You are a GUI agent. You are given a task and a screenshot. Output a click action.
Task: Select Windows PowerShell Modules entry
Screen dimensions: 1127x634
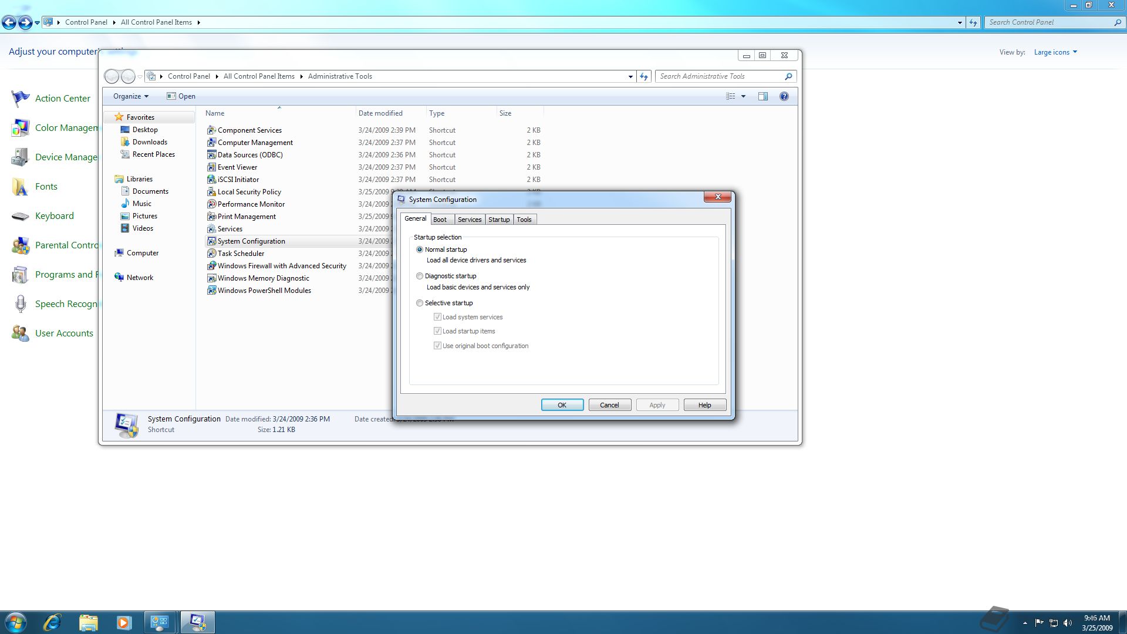click(x=264, y=291)
